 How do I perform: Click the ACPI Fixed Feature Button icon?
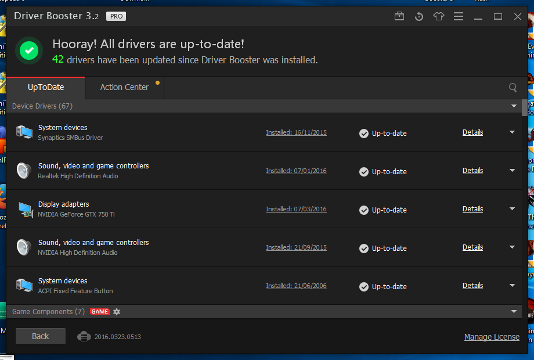point(24,286)
